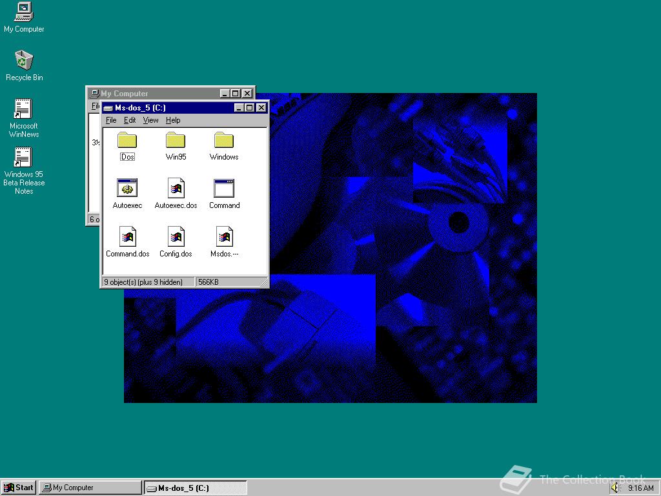The image size is (661, 496).
Task: Select the Autoexec.dos file icon
Action: [176, 188]
